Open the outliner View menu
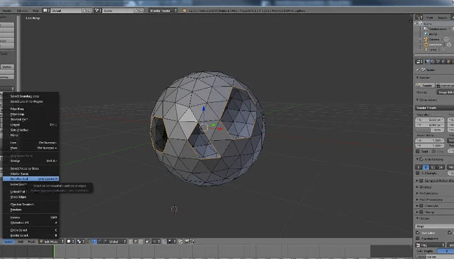Image resolution: width=454 pixels, height=259 pixels. (429, 17)
